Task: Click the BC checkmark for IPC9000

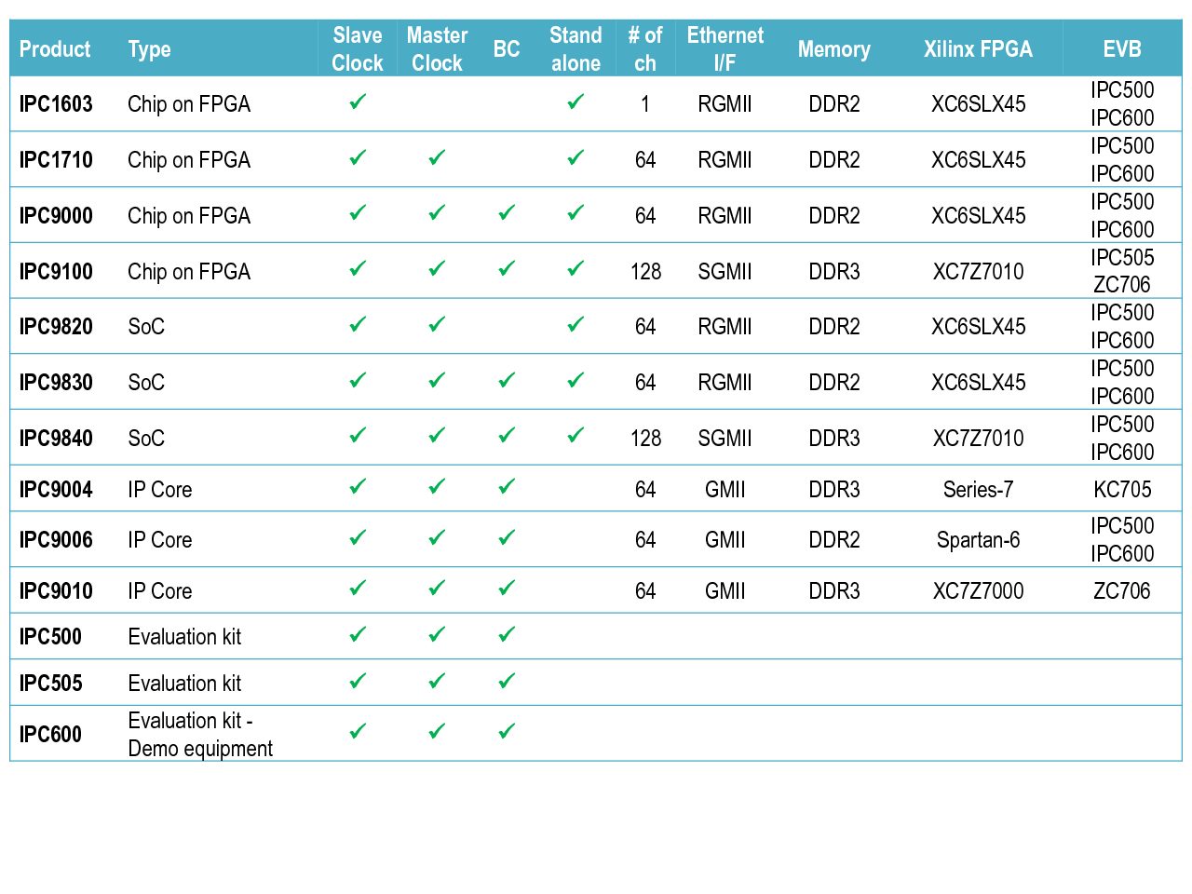Action: pyautogui.click(x=507, y=212)
